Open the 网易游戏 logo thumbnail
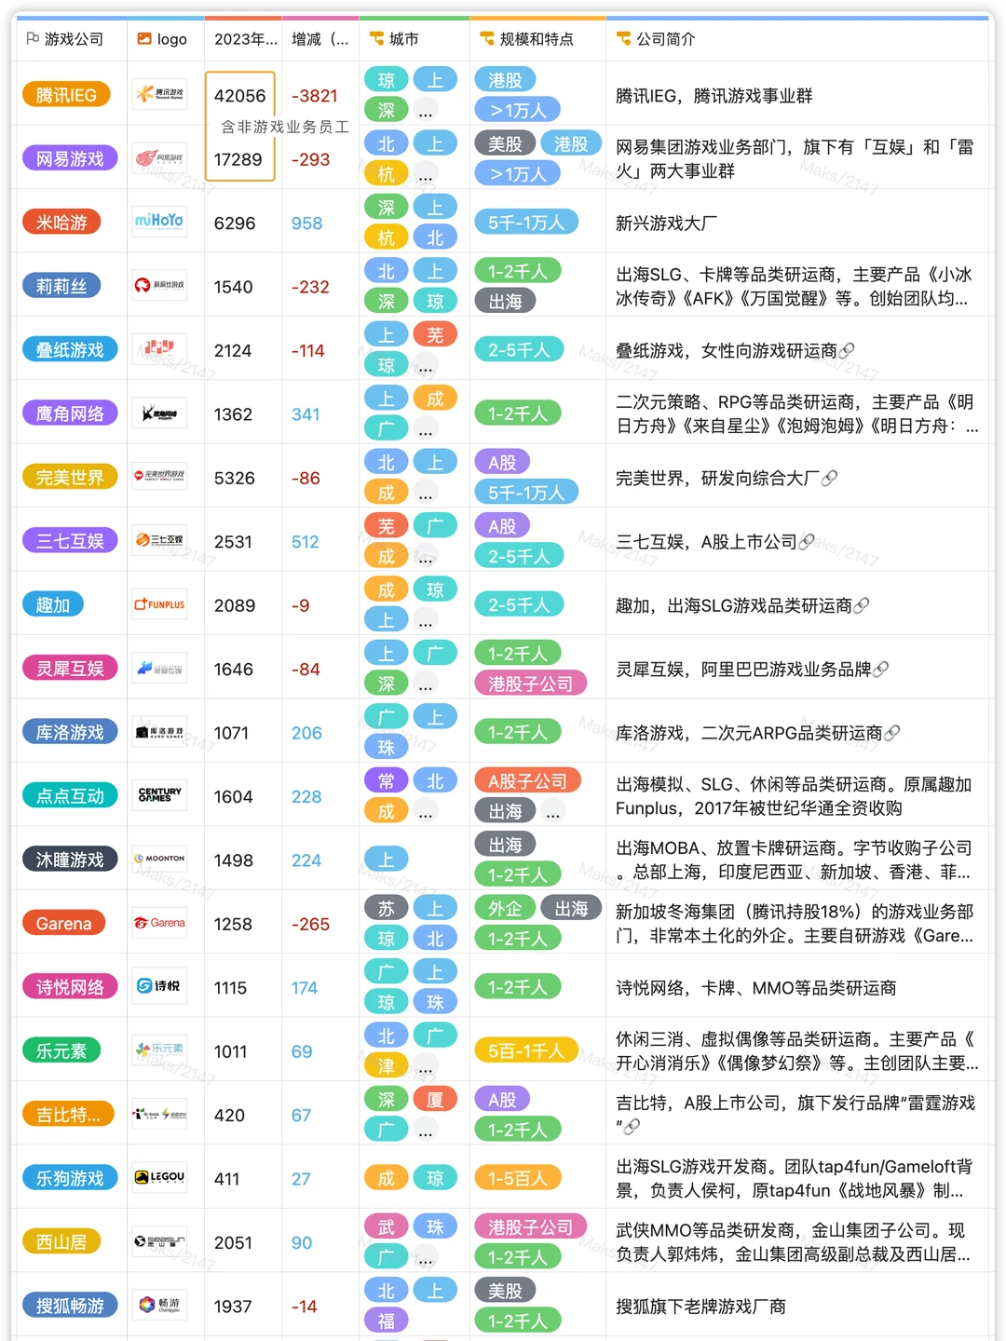1006x1341 pixels. pos(159,158)
